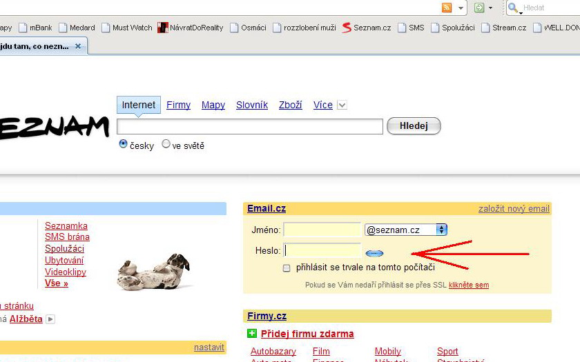Open the NávratDoReality bookmark
The width and height of the screenshot is (580, 362).
point(191,28)
